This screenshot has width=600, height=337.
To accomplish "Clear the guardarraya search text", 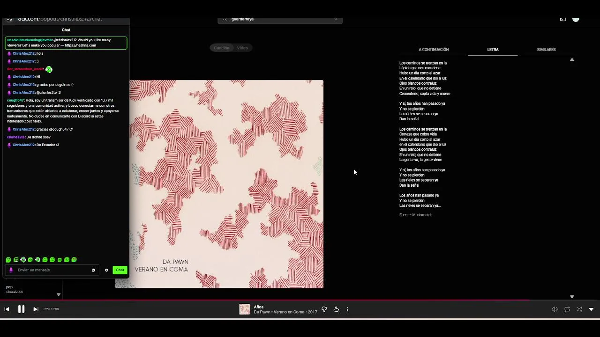I will click(336, 19).
